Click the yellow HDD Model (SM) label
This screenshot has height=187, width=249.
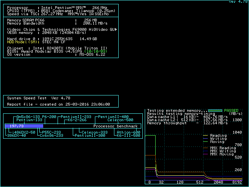click(x=23, y=42)
